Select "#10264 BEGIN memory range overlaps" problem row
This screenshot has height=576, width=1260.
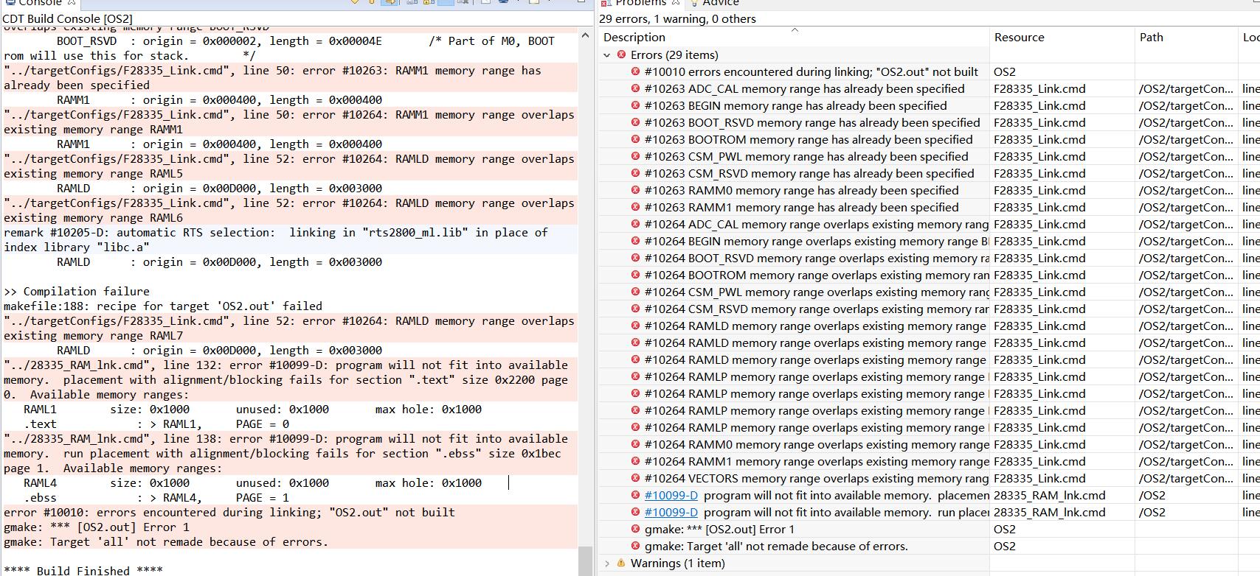[930, 241]
